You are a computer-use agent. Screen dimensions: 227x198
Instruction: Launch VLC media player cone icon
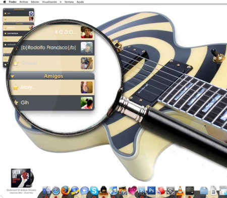pos(180,191)
